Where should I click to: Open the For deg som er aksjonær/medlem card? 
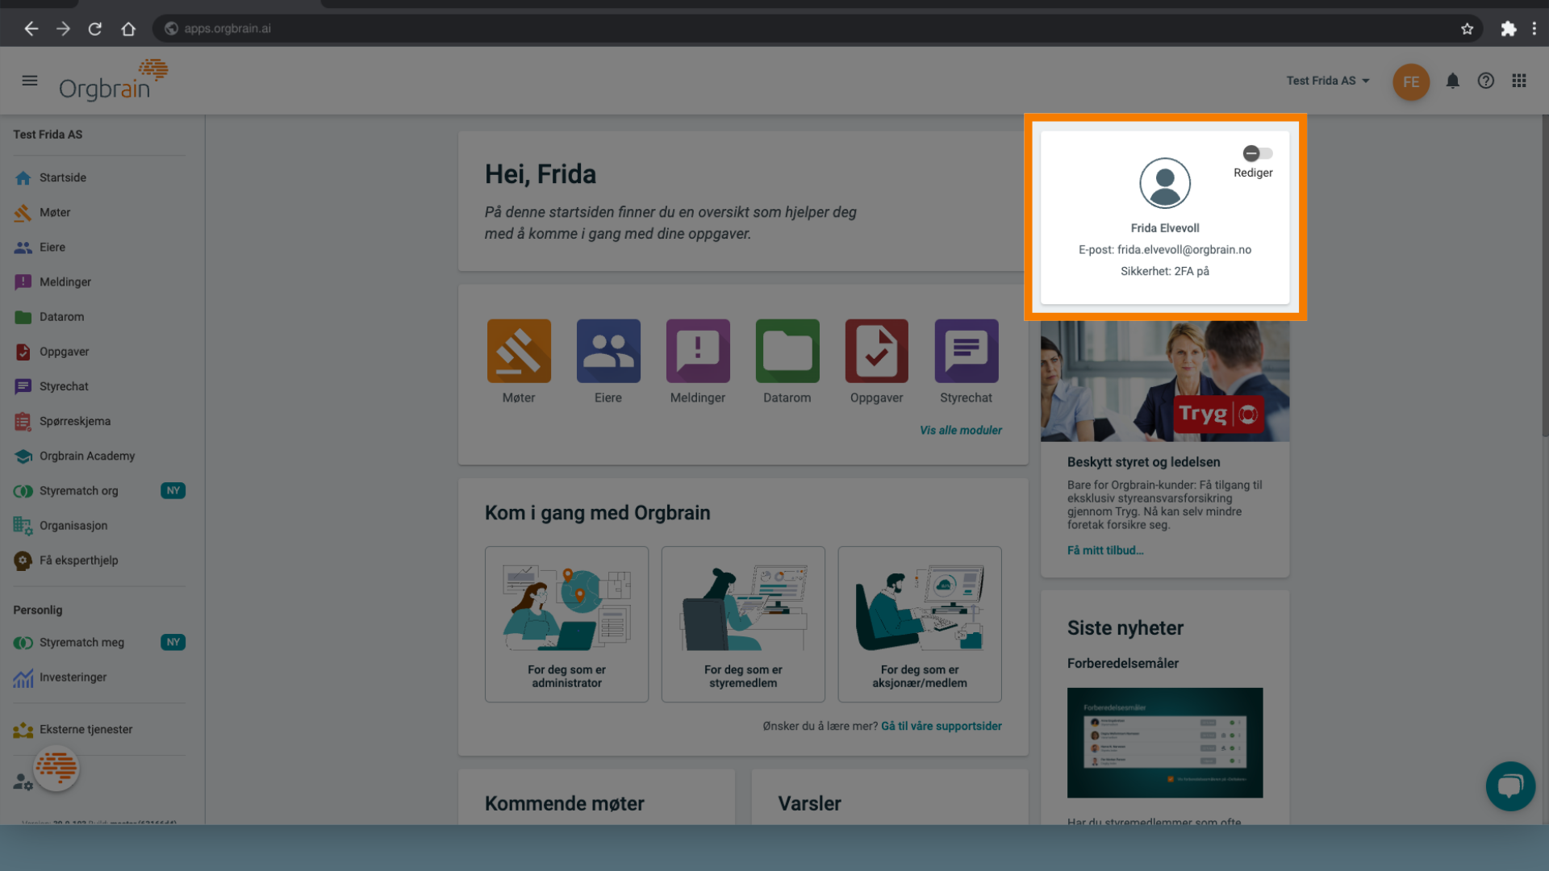[920, 624]
